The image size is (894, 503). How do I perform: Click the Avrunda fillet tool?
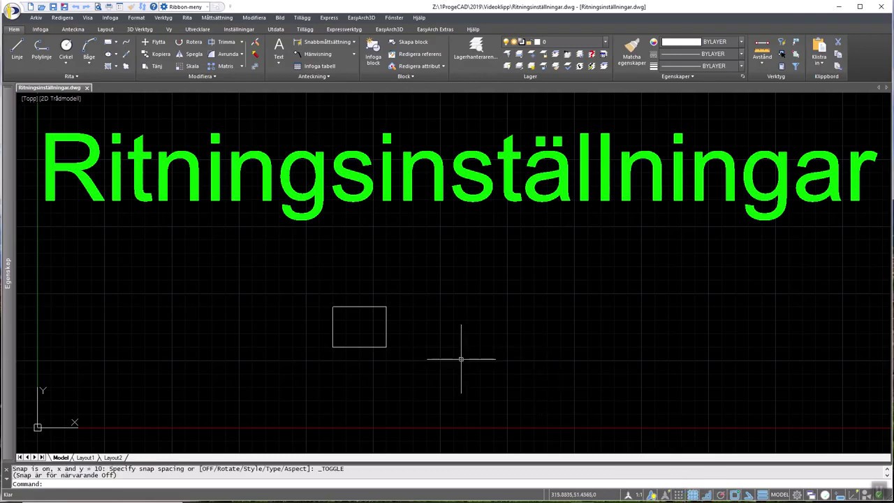(223, 54)
